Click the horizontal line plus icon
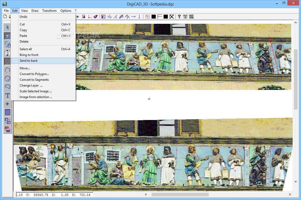Screen dimensions: 301x200 [x=133, y=17]
